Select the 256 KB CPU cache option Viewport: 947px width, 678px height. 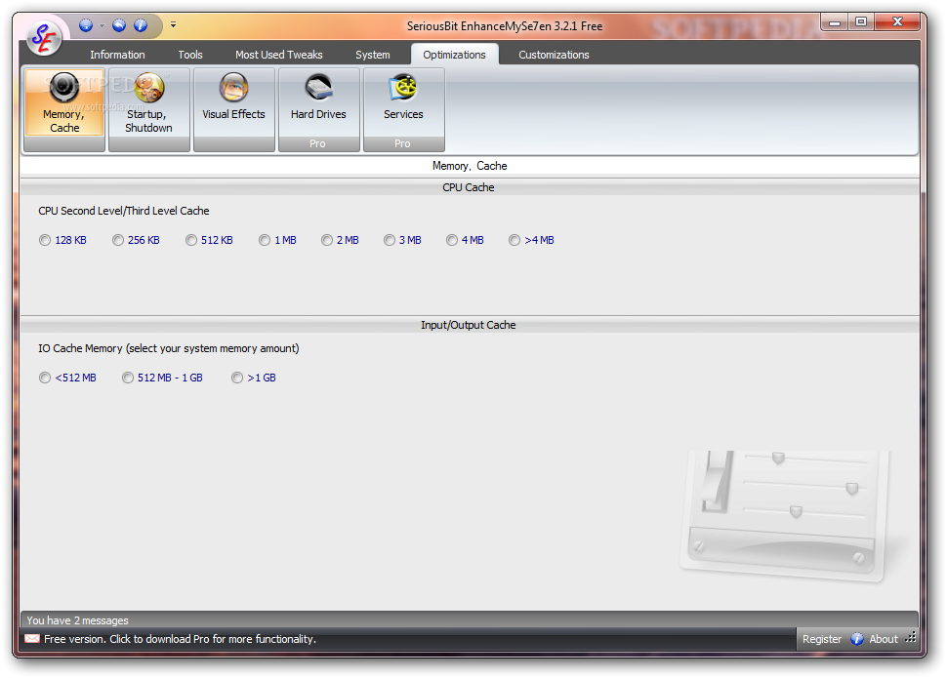[x=136, y=240]
